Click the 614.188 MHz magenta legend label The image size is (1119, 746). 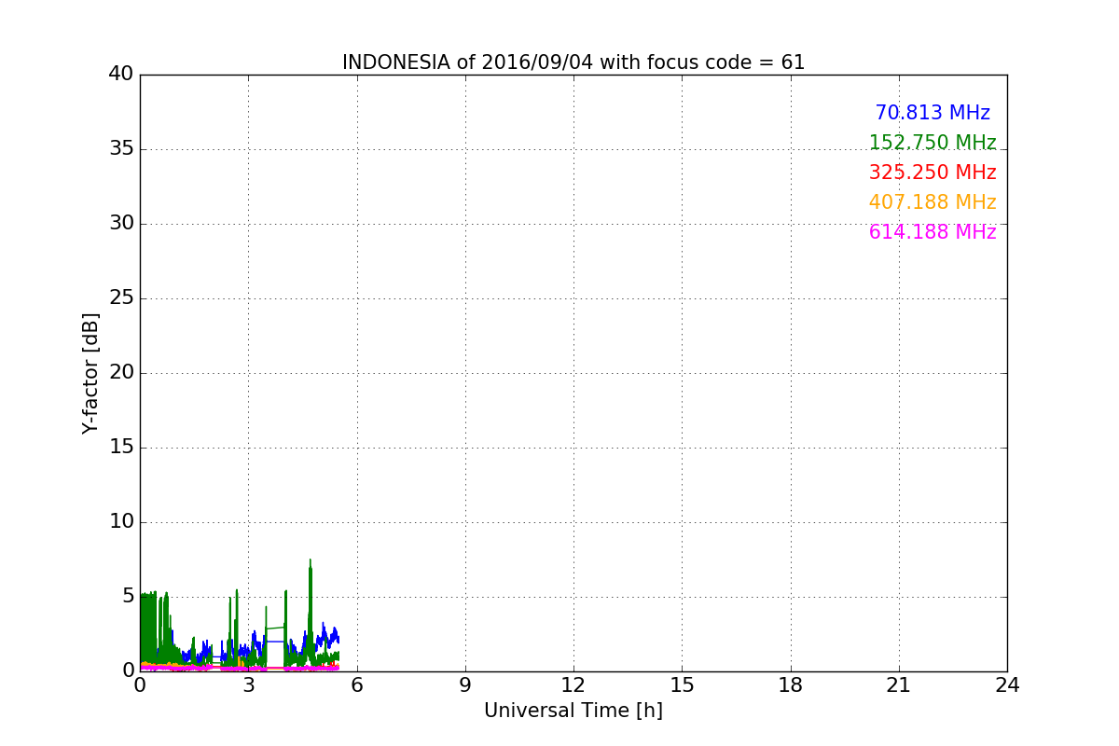coord(932,233)
